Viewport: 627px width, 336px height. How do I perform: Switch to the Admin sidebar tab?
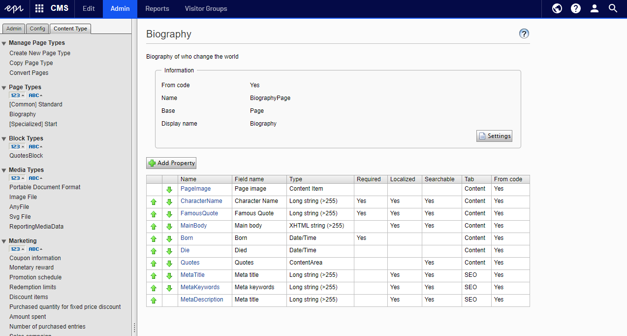[x=14, y=29]
